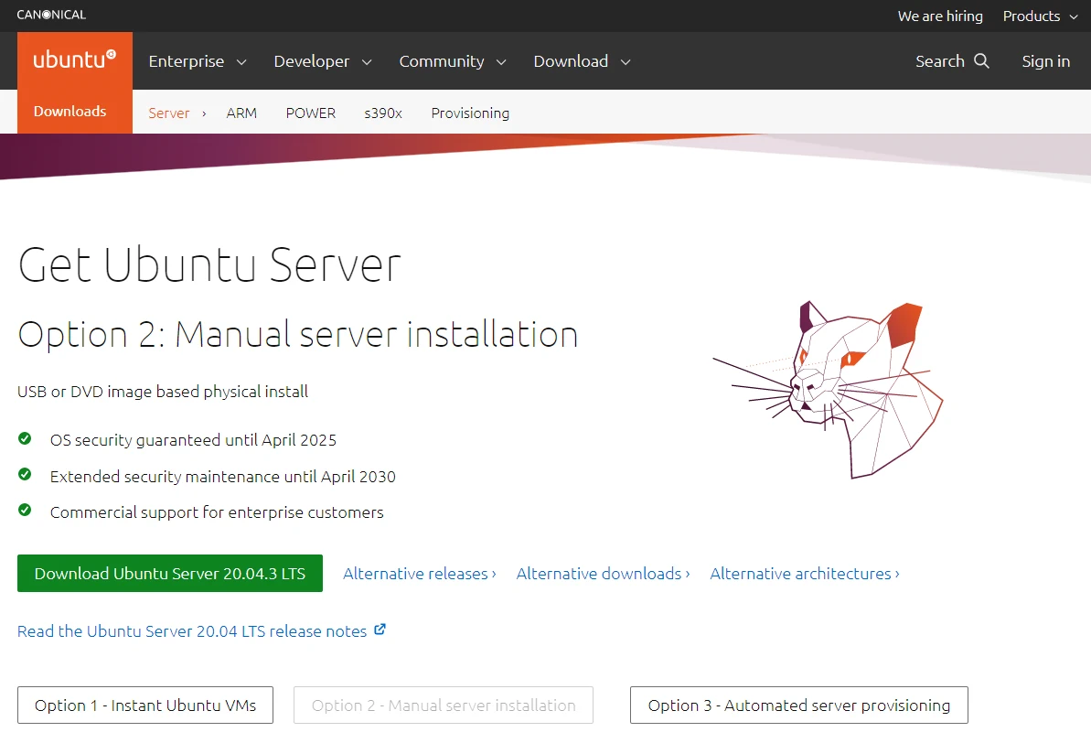Expand the Products menu in top bar

coord(1040,16)
